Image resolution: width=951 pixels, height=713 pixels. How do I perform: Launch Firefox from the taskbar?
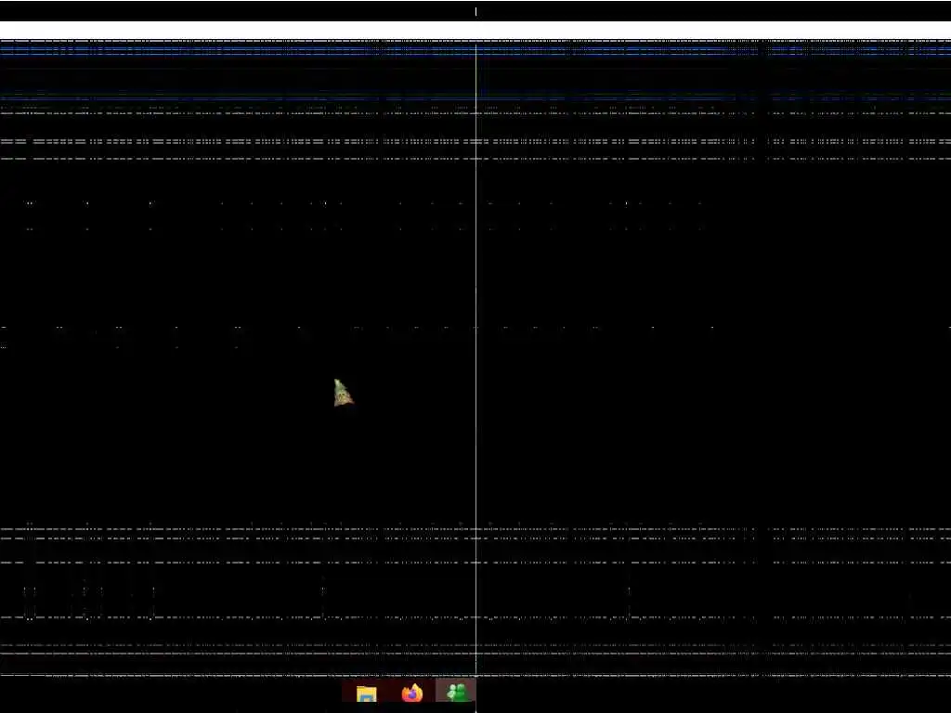(411, 693)
